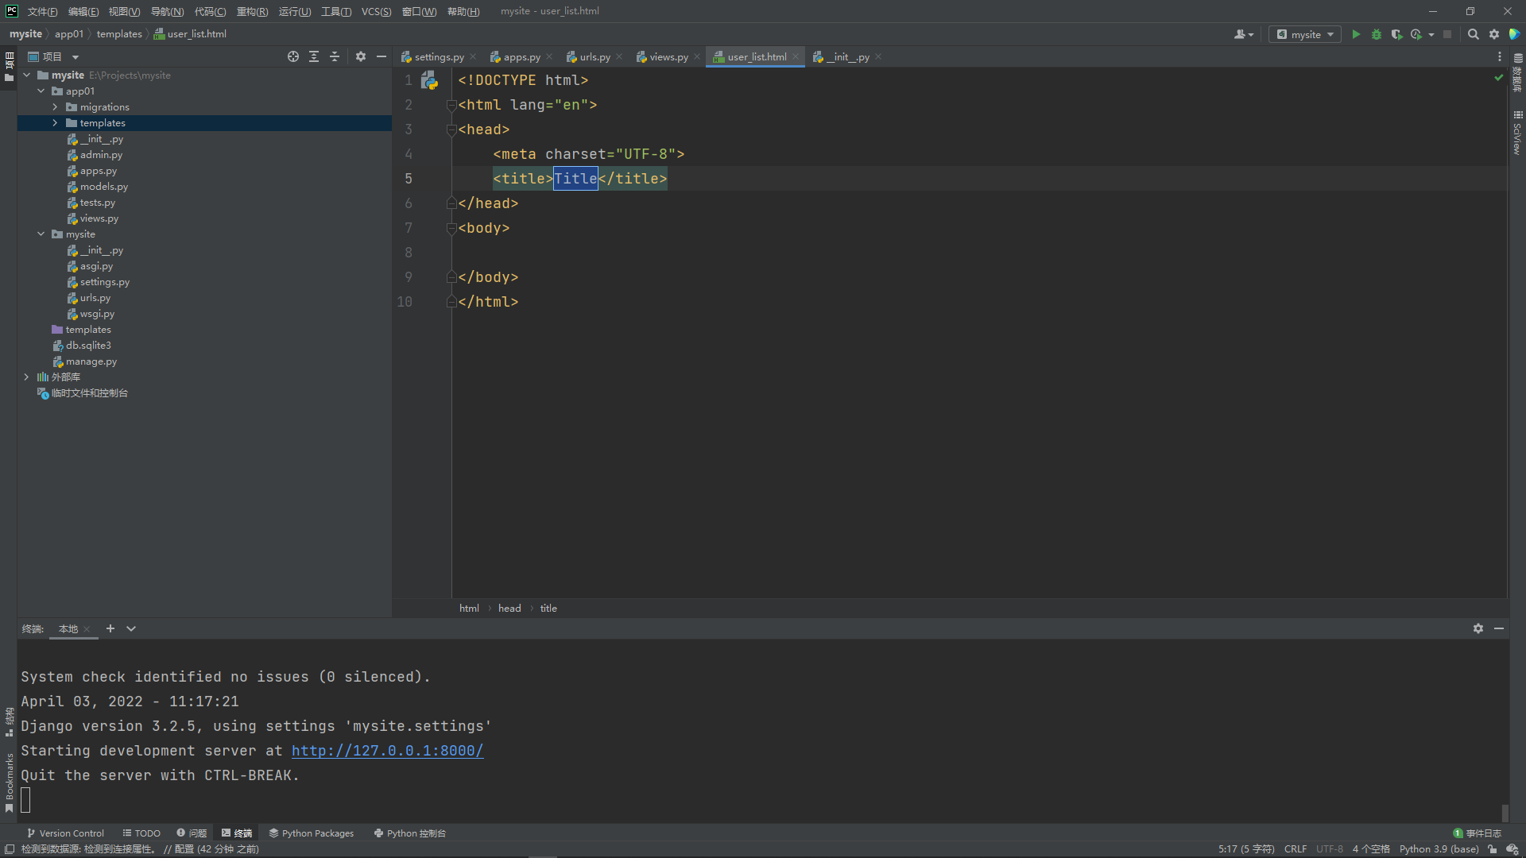The height and width of the screenshot is (858, 1526).
Task: Switch to the urls.py tab
Action: click(594, 56)
